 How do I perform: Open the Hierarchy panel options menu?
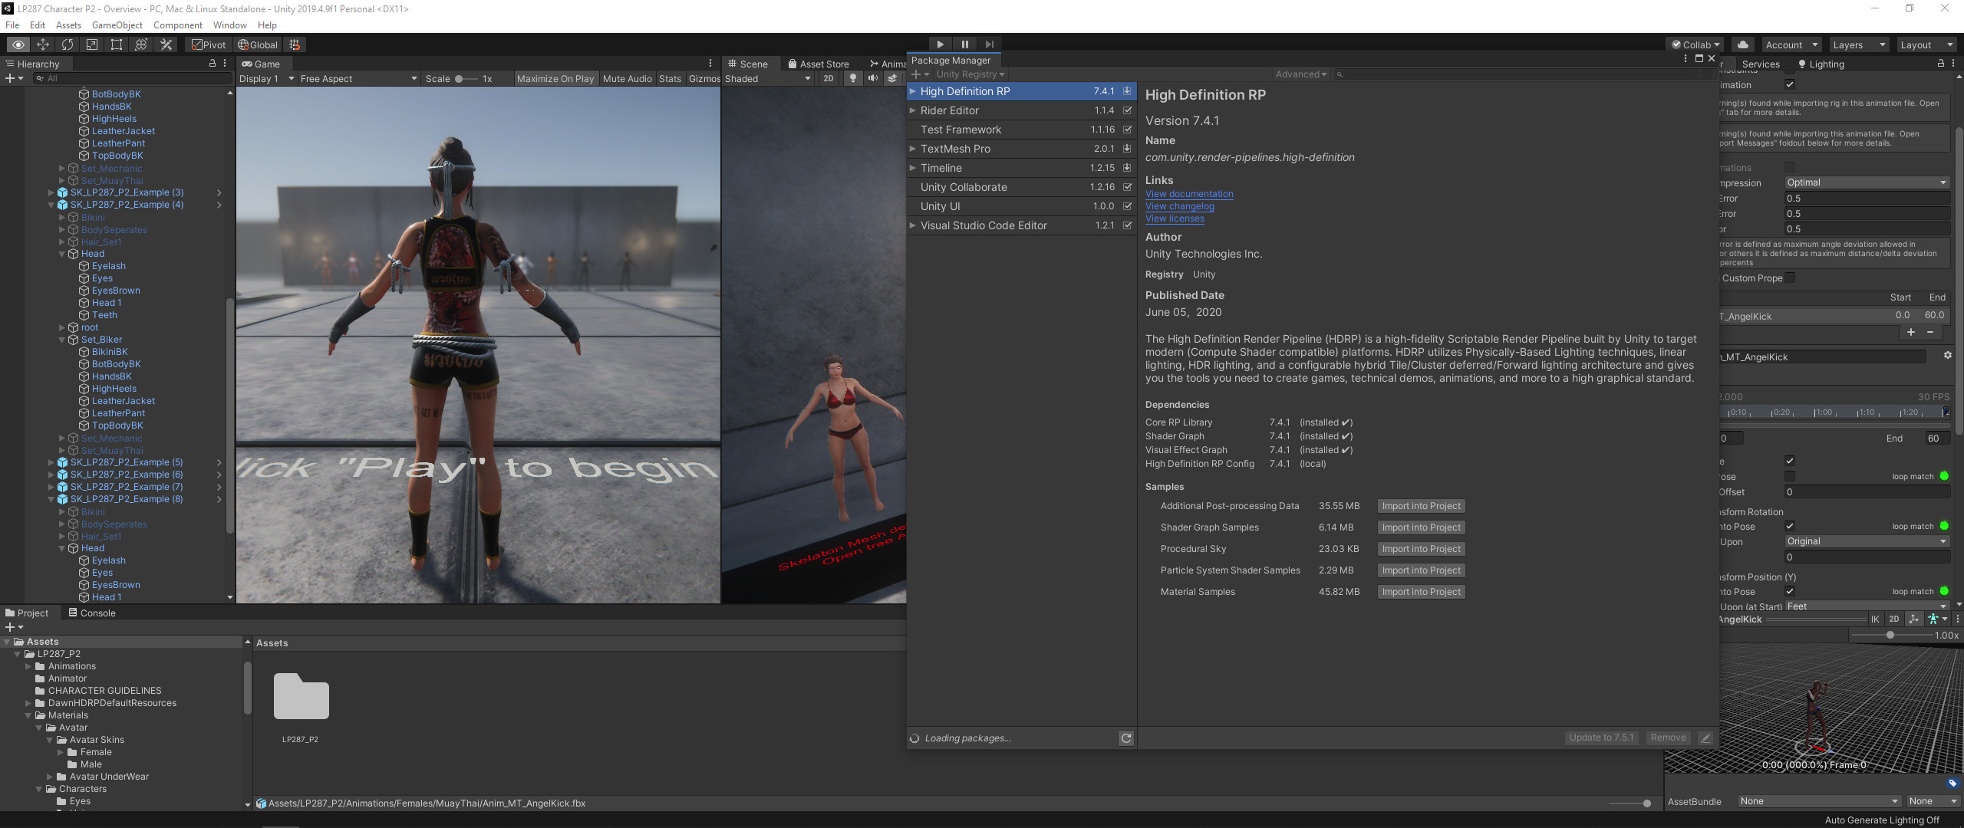coord(225,64)
